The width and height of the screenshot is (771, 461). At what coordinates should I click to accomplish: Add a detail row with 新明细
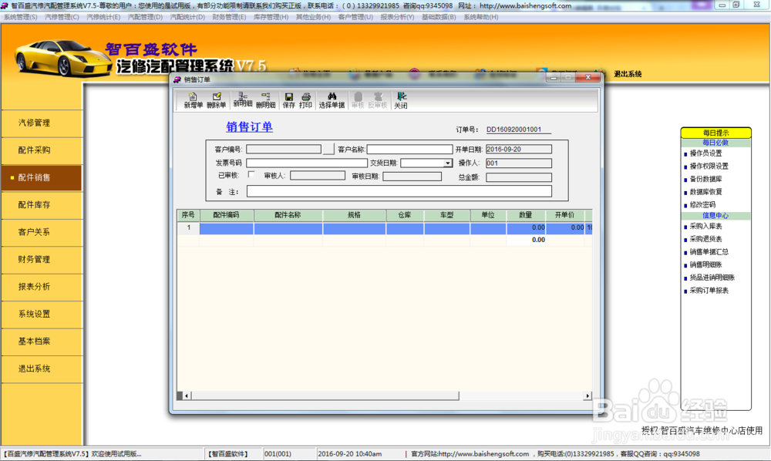point(242,100)
